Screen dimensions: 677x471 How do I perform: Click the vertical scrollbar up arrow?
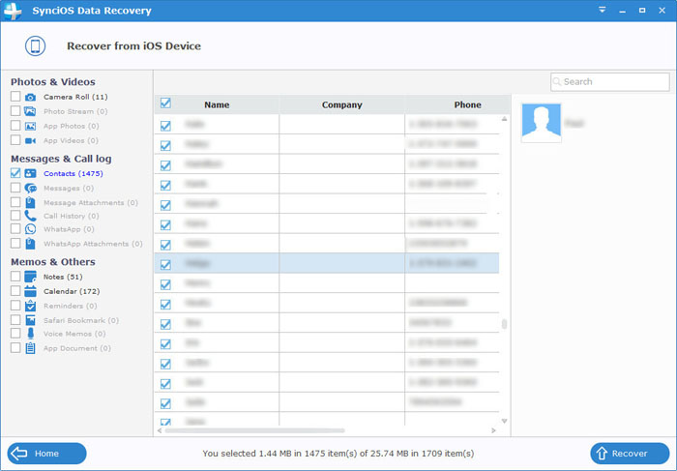tap(504, 119)
